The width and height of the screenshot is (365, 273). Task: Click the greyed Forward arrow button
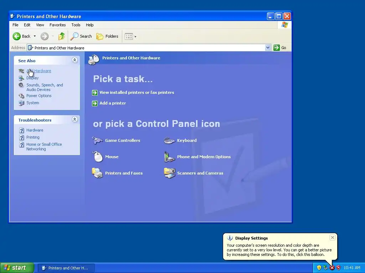tap(45, 36)
